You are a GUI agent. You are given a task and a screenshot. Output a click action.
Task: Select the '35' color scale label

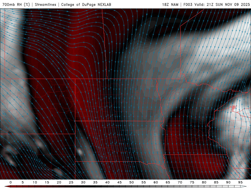(x=95, y=182)
